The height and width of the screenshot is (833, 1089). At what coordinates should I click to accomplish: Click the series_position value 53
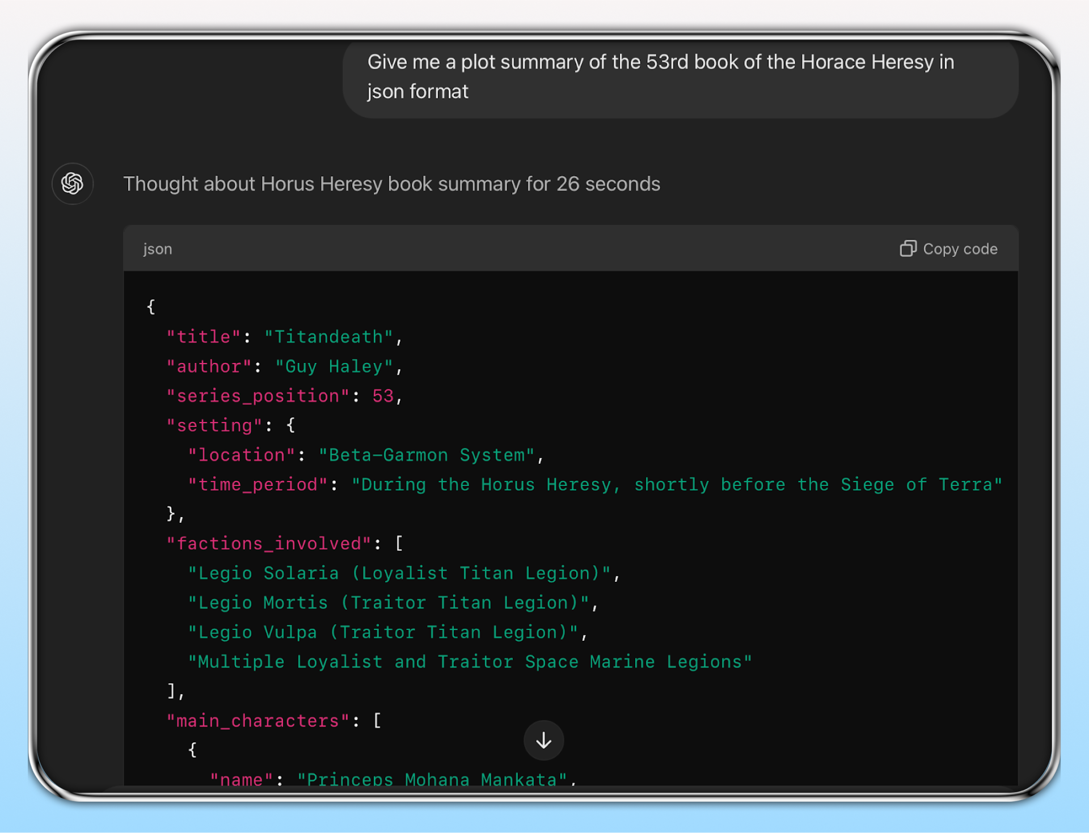383,396
